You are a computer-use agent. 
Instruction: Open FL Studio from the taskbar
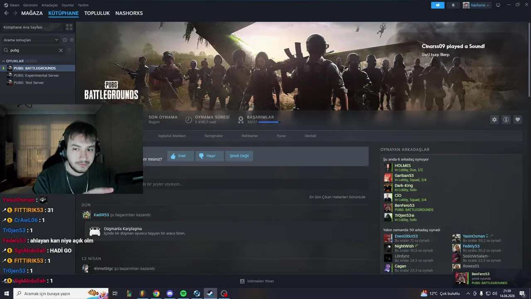[x=142, y=293]
